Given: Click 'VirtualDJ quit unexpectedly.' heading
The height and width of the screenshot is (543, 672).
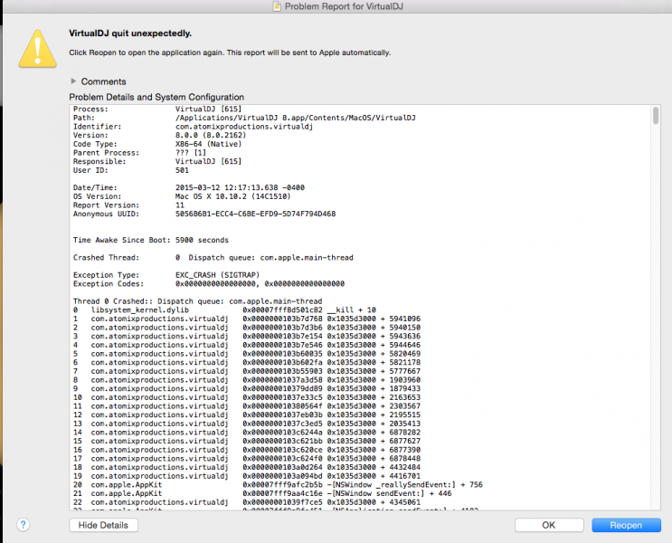Looking at the screenshot, I should pos(130,33).
